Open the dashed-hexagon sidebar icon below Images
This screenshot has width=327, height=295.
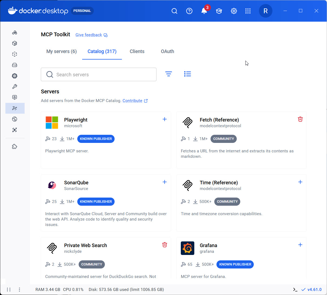[15, 54]
